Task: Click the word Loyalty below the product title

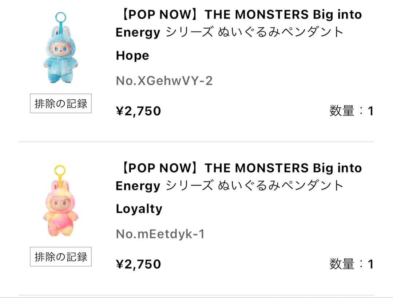Action: click(x=139, y=209)
